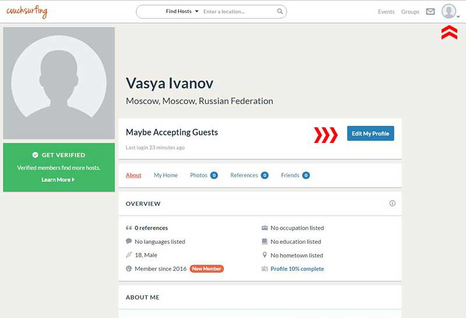Open the Groups page
Viewport: 466px width, 318px height.
click(x=410, y=12)
